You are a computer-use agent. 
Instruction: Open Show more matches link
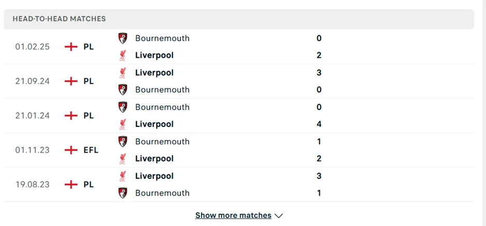click(233, 216)
